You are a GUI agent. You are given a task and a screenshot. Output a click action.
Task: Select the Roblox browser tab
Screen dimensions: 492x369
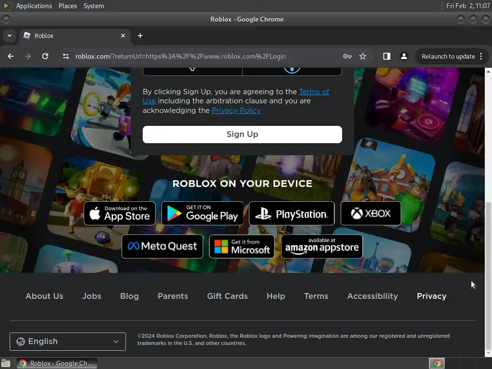coord(74,36)
